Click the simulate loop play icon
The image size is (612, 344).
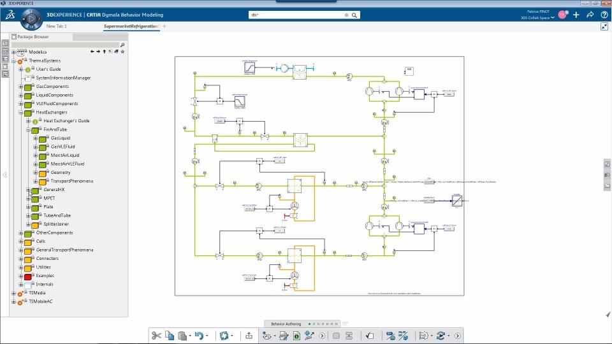point(441,336)
